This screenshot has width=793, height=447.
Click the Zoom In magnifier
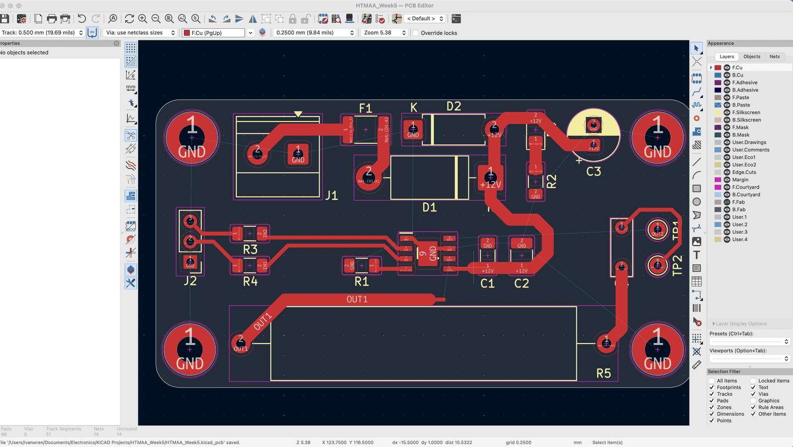[143, 19]
